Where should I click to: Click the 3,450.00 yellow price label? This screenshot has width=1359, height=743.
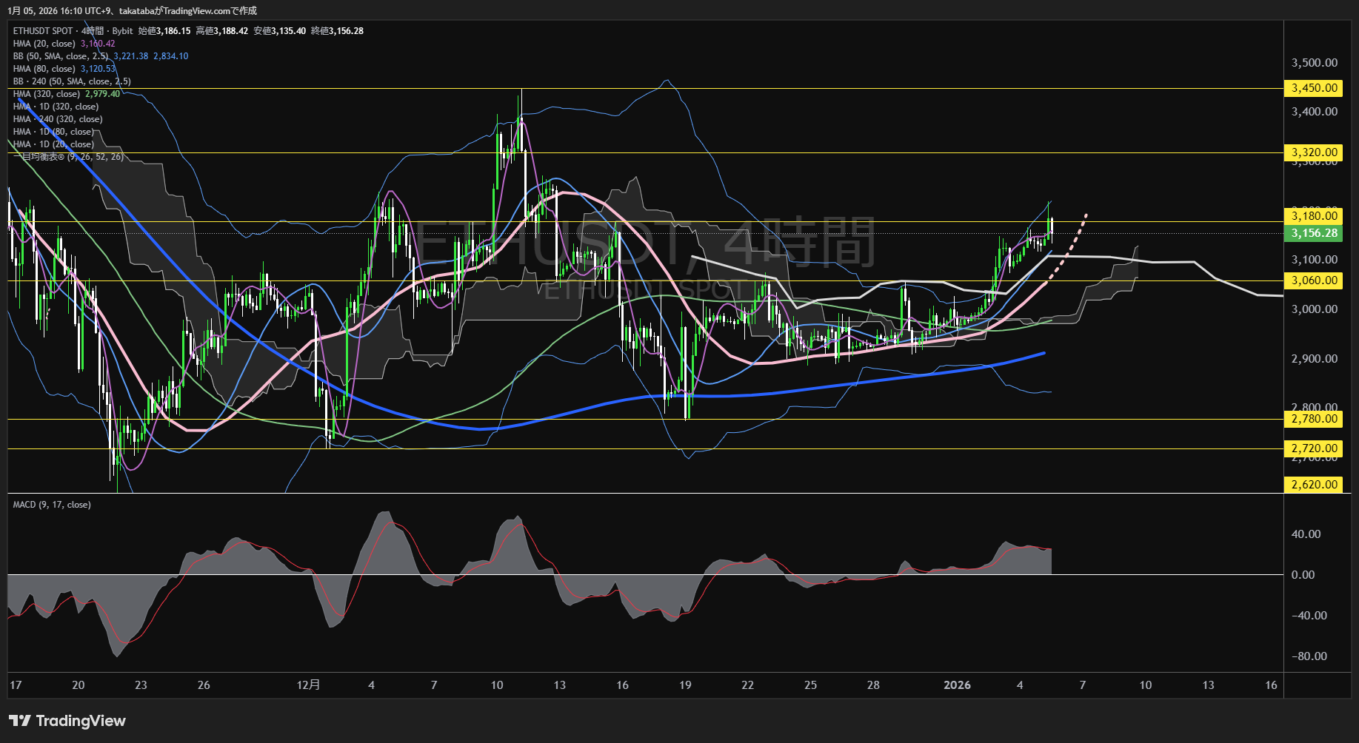1315,88
